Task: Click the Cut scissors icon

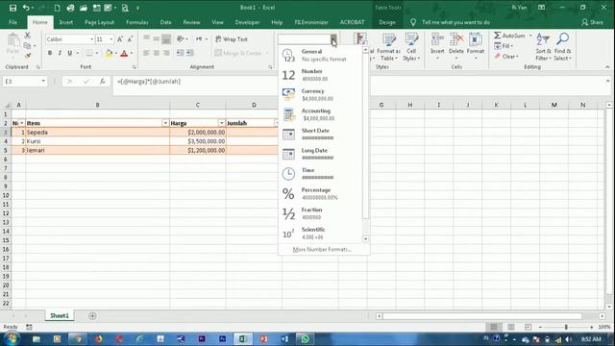Action: [x=28, y=36]
